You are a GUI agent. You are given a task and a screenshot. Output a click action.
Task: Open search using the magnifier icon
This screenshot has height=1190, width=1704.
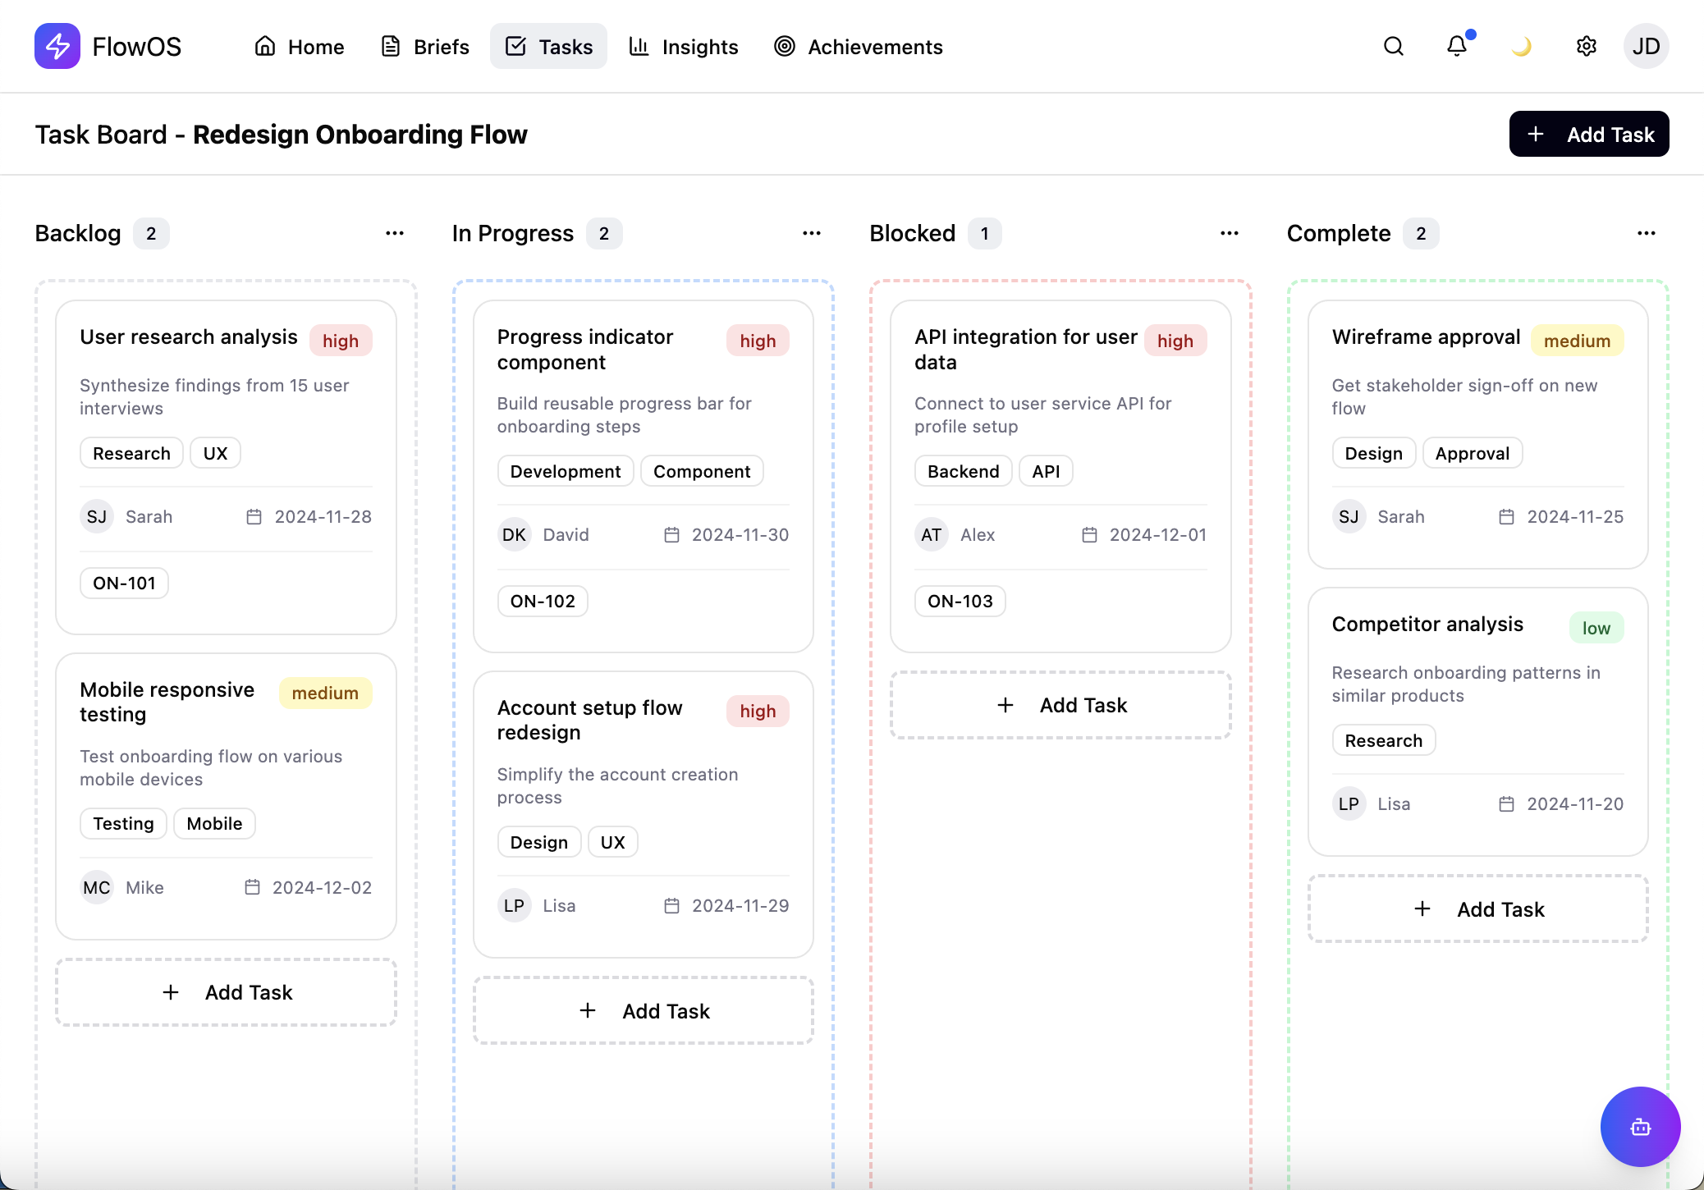point(1392,47)
